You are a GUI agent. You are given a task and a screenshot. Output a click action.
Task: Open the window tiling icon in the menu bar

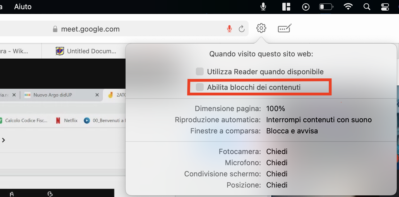[286, 7]
